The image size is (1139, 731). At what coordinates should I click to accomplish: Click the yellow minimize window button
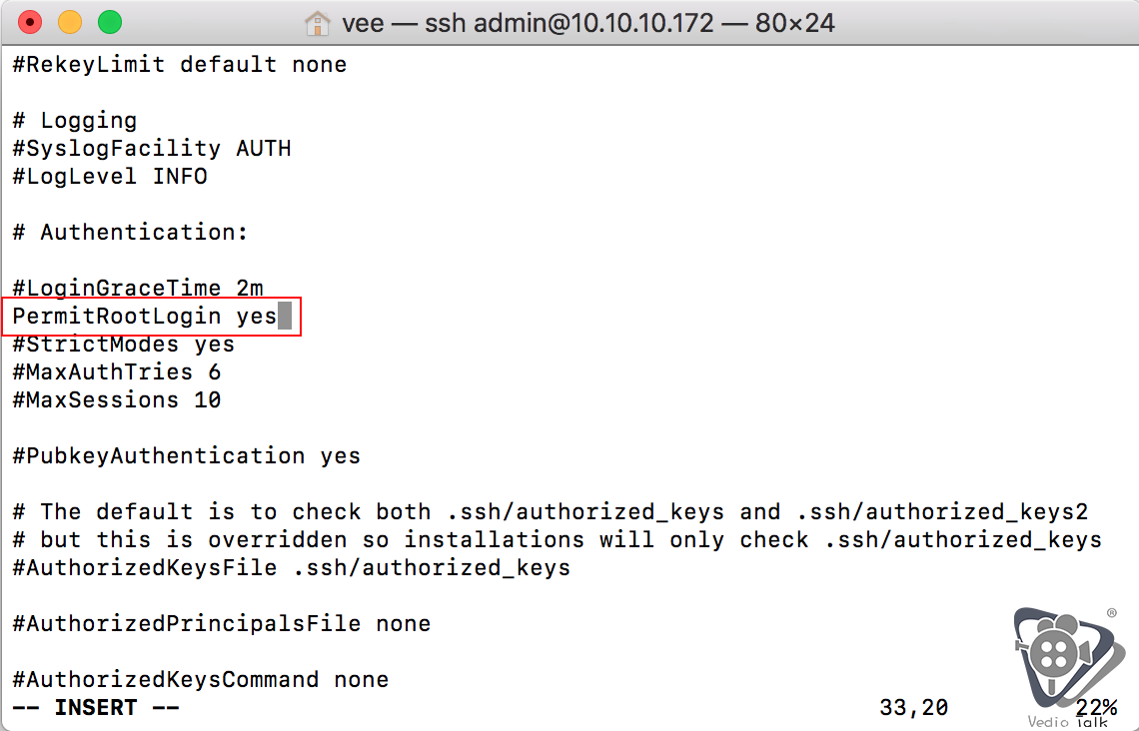(x=70, y=23)
